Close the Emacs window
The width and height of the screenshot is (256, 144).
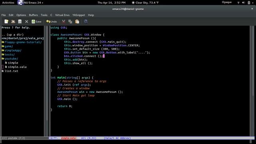(x=252, y=9)
